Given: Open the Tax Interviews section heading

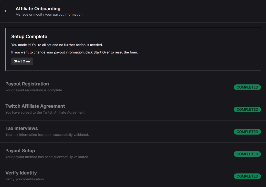Looking at the screenshot, I should click(x=22, y=128).
